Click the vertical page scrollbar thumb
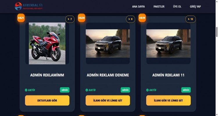The width and height of the screenshot is (218, 116). pyautogui.click(x=217, y=32)
